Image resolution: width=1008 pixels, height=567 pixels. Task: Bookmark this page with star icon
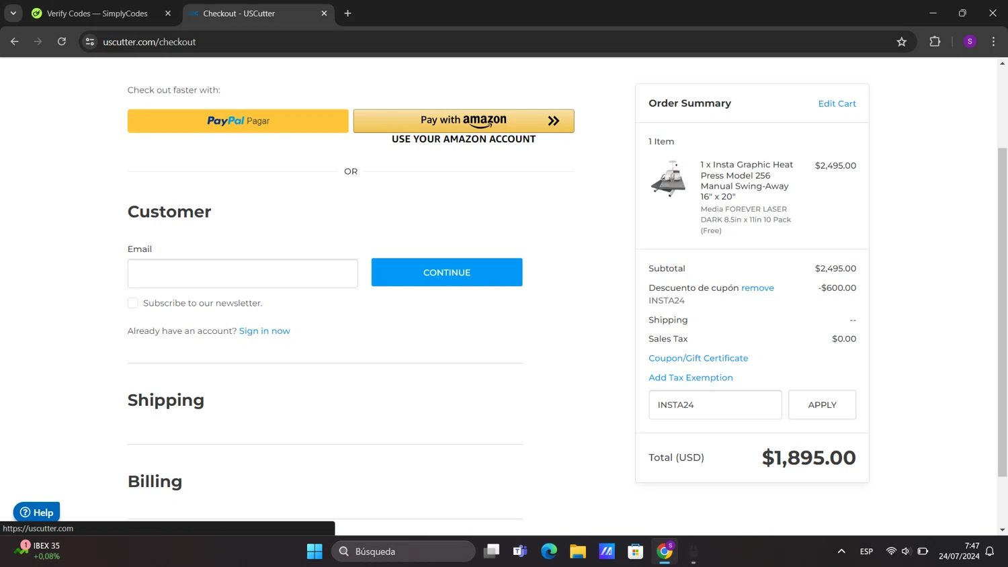(x=901, y=42)
